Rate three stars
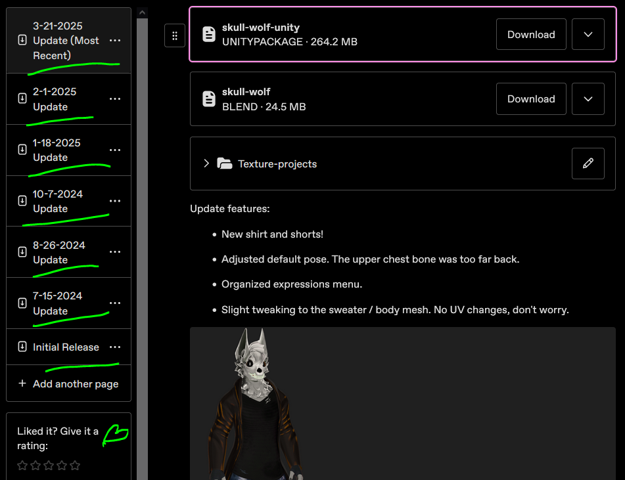 coord(49,466)
